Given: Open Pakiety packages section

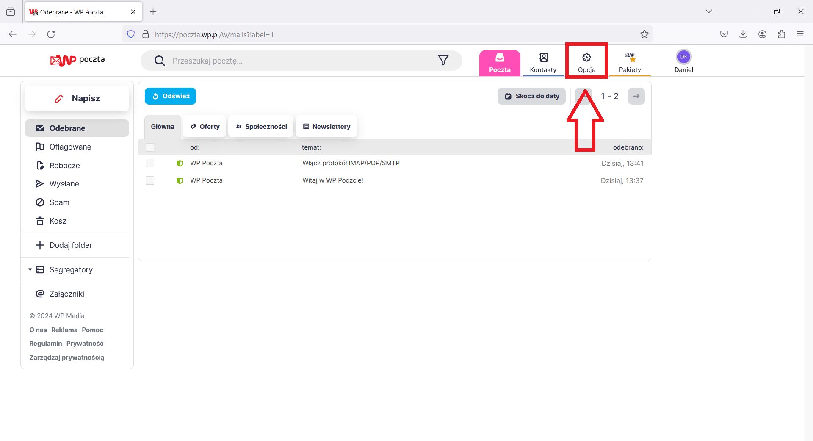Looking at the screenshot, I should 630,63.
